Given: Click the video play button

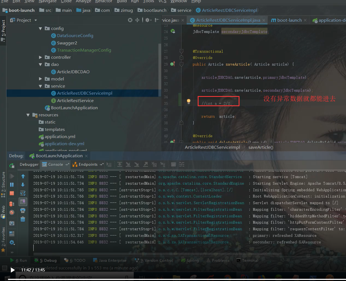Looking at the screenshot, I should coord(12,270).
